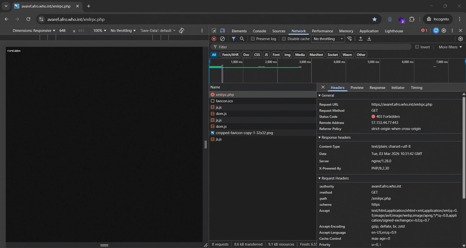466x248 pixels.
Task: Open network search with magnifier icon
Action: (242, 39)
